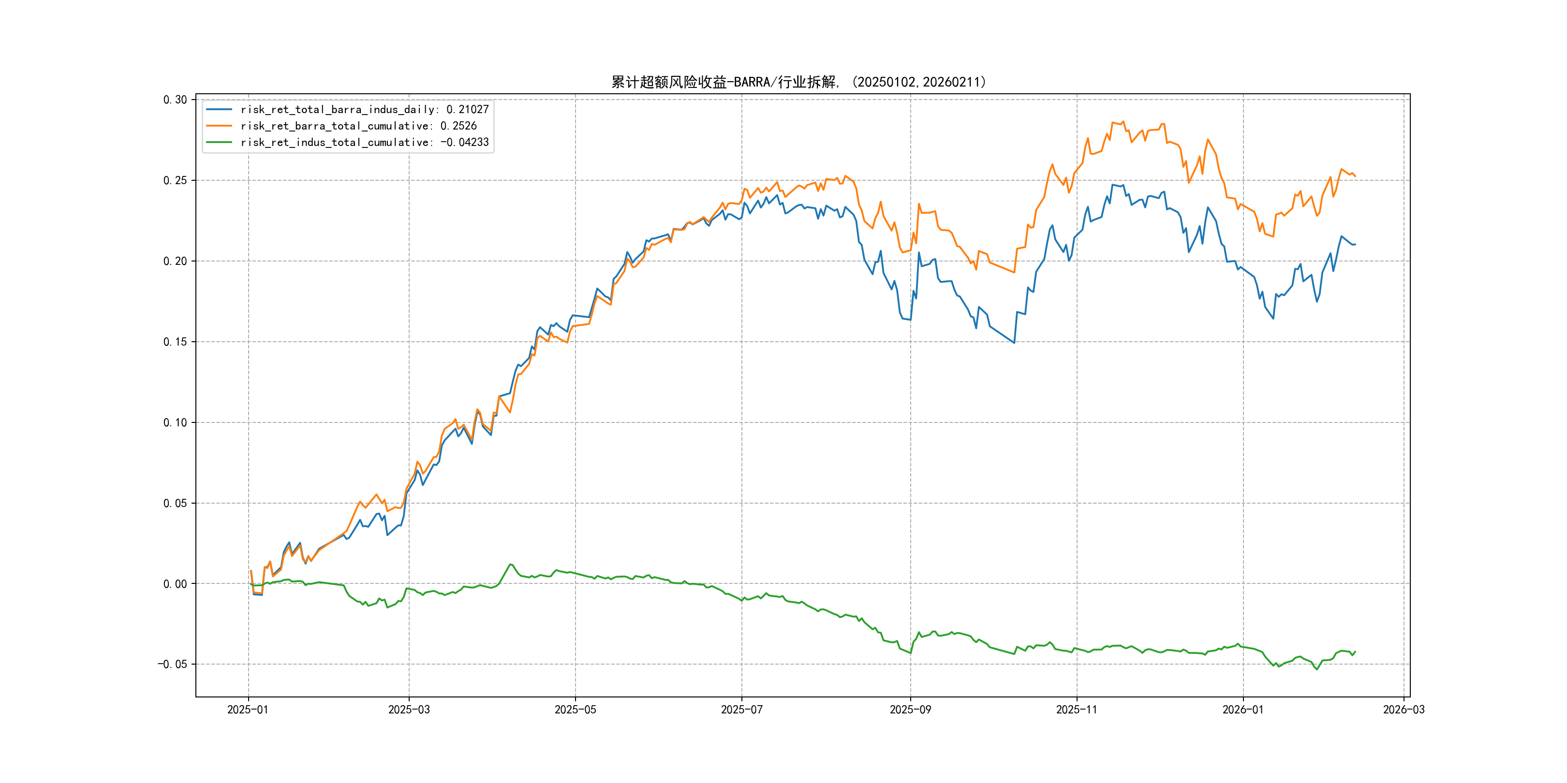The height and width of the screenshot is (783, 1567).
Task: Click the 2025-05 x-axis tick label
Action: click(x=575, y=710)
